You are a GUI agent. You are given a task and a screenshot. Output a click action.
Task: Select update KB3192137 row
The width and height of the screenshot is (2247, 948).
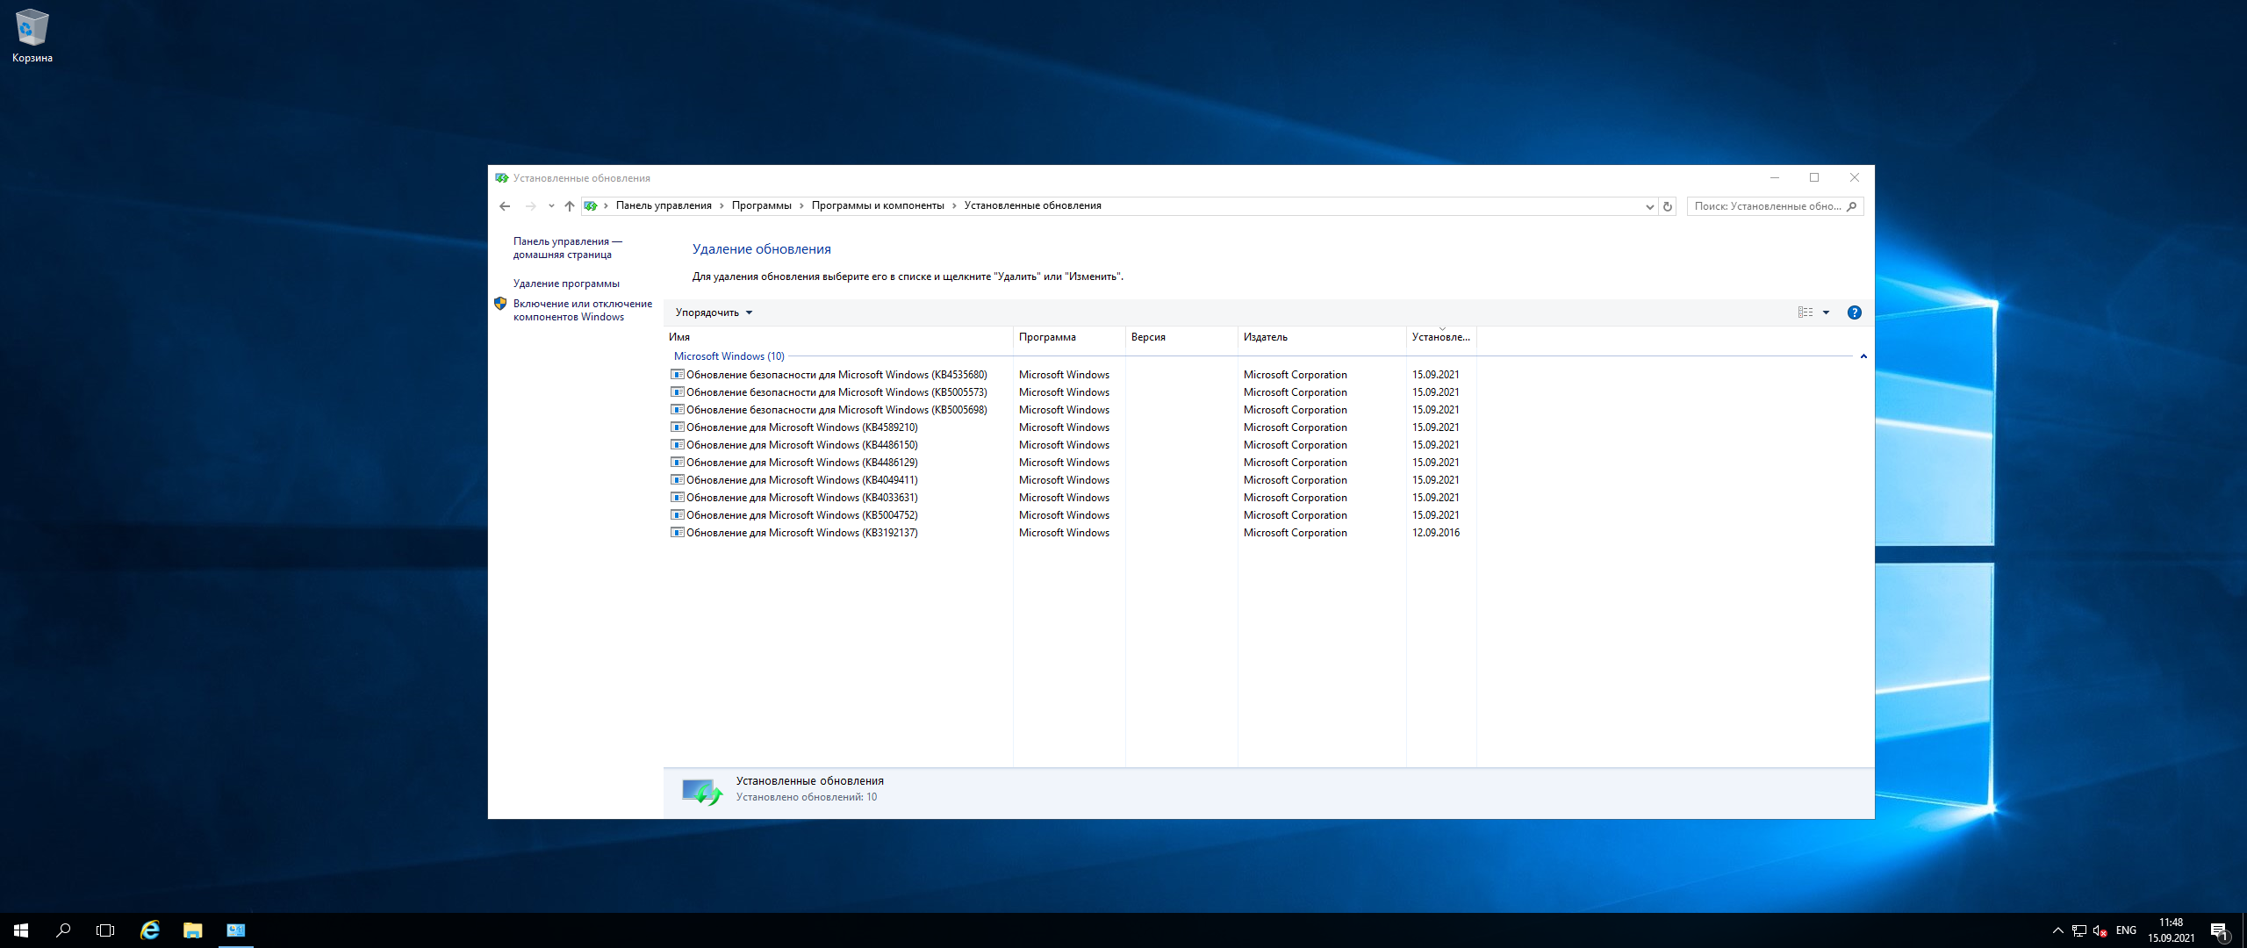pyautogui.click(x=1072, y=533)
